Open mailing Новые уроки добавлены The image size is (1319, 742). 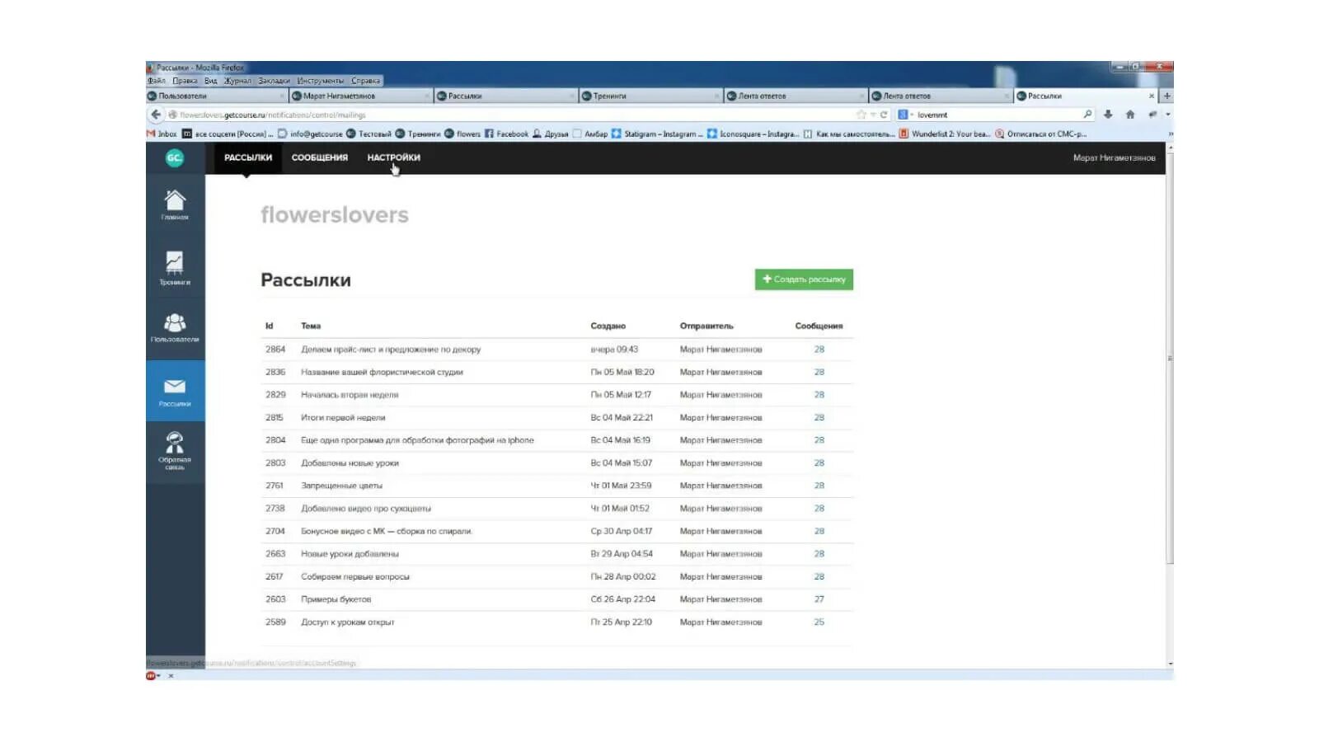[350, 554]
